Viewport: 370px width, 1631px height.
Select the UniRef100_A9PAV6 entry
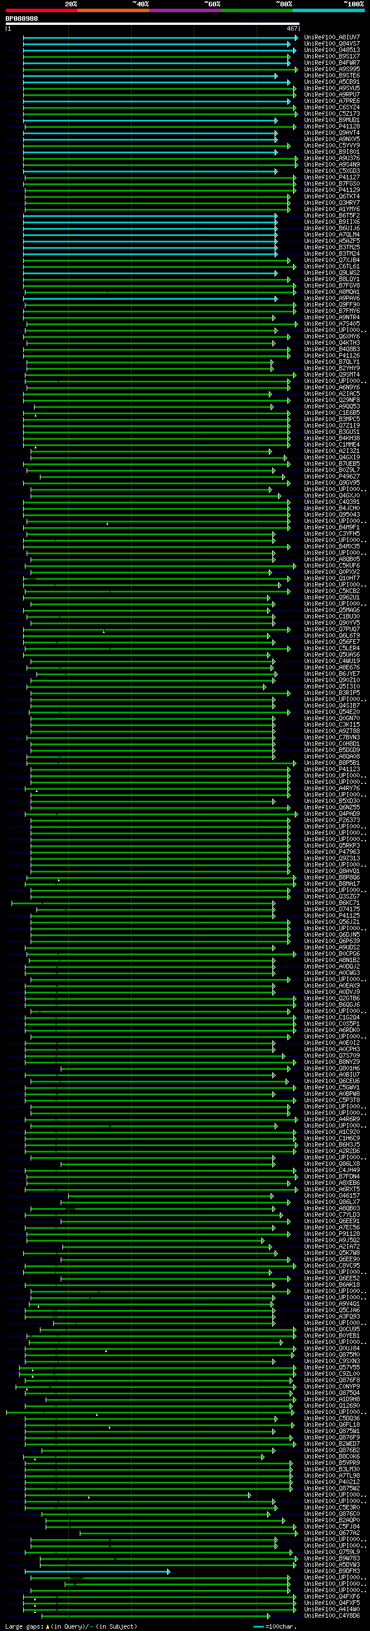[x=332, y=298]
